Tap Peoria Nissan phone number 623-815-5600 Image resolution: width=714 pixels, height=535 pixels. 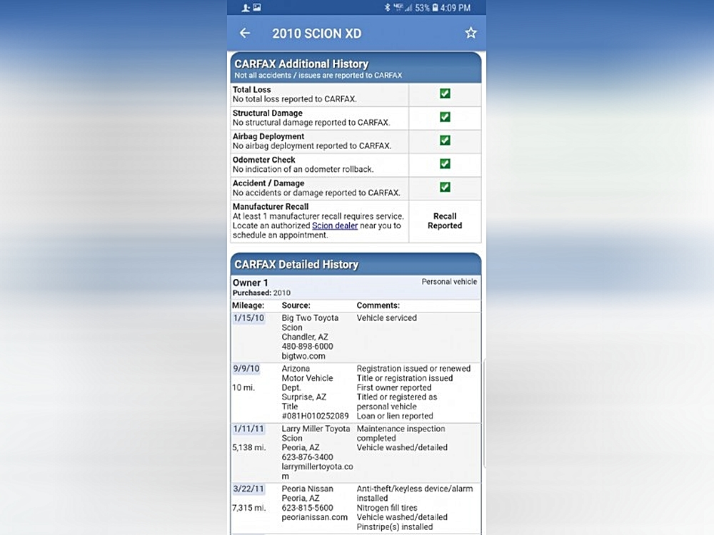(x=307, y=508)
